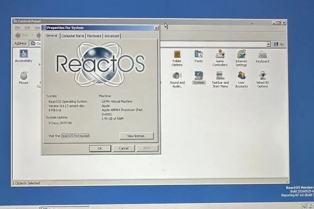Maximize the Control Panel window
The image size is (314, 209).
click(x=279, y=22)
